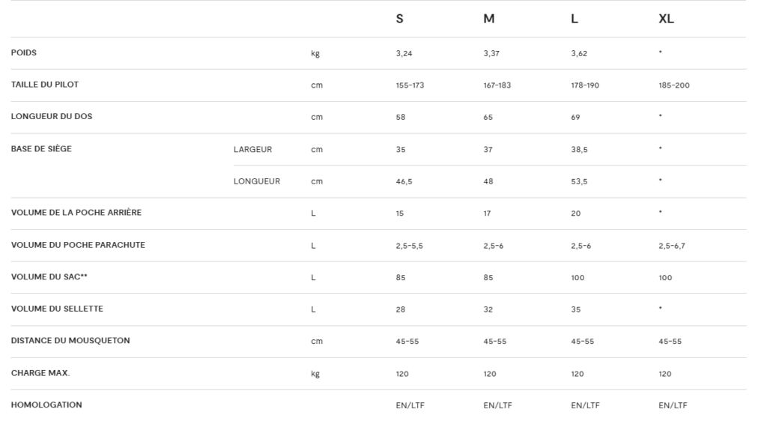
Task: Click the CHARGE MAX. row label
Action: (x=40, y=372)
